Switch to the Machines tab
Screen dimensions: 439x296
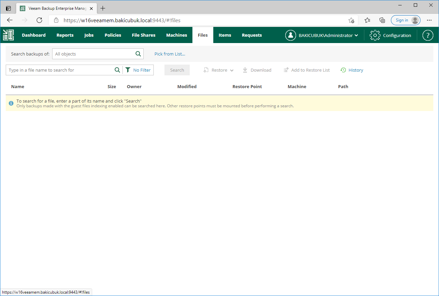point(177,35)
